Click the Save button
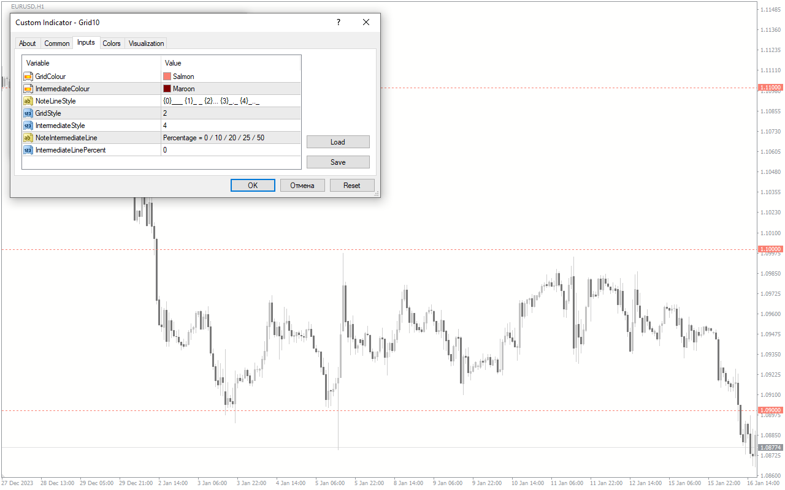Viewport: 785px width, 490px height. tap(338, 162)
